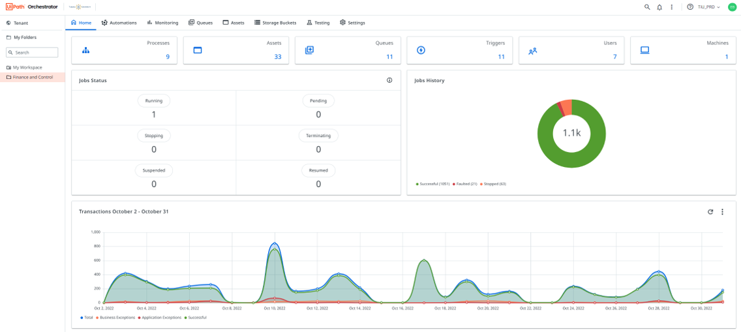Click the Running jobs status button

pyautogui.click(x=154, y=101)
